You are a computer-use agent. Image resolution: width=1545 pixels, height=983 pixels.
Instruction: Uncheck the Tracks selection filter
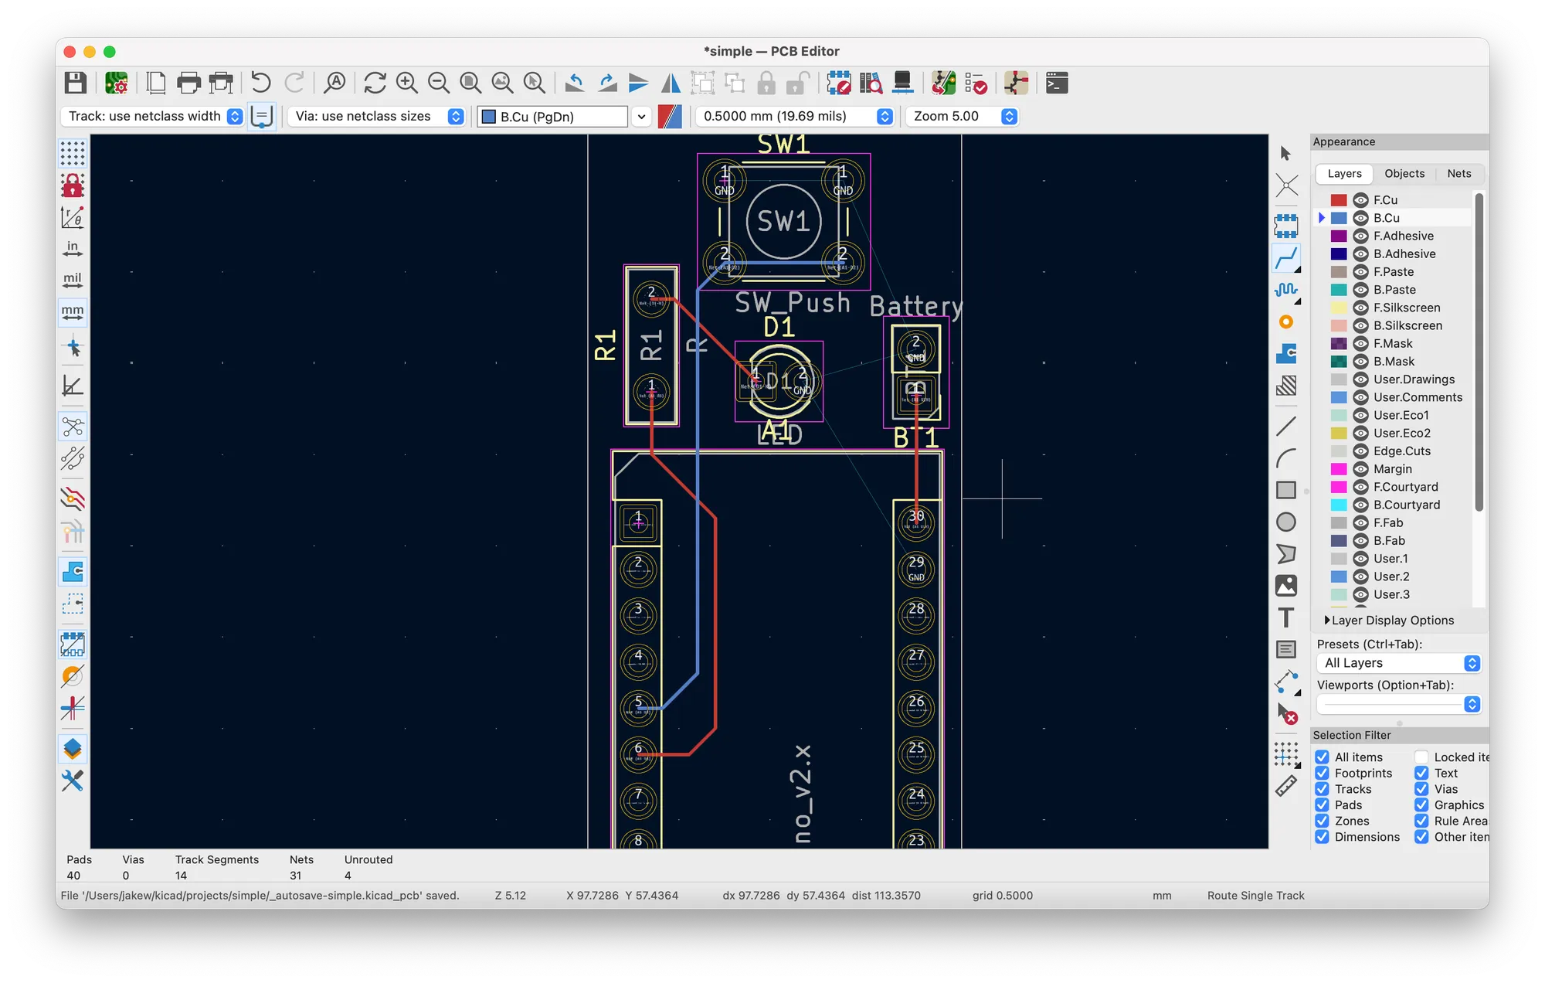pos(1323,789)
